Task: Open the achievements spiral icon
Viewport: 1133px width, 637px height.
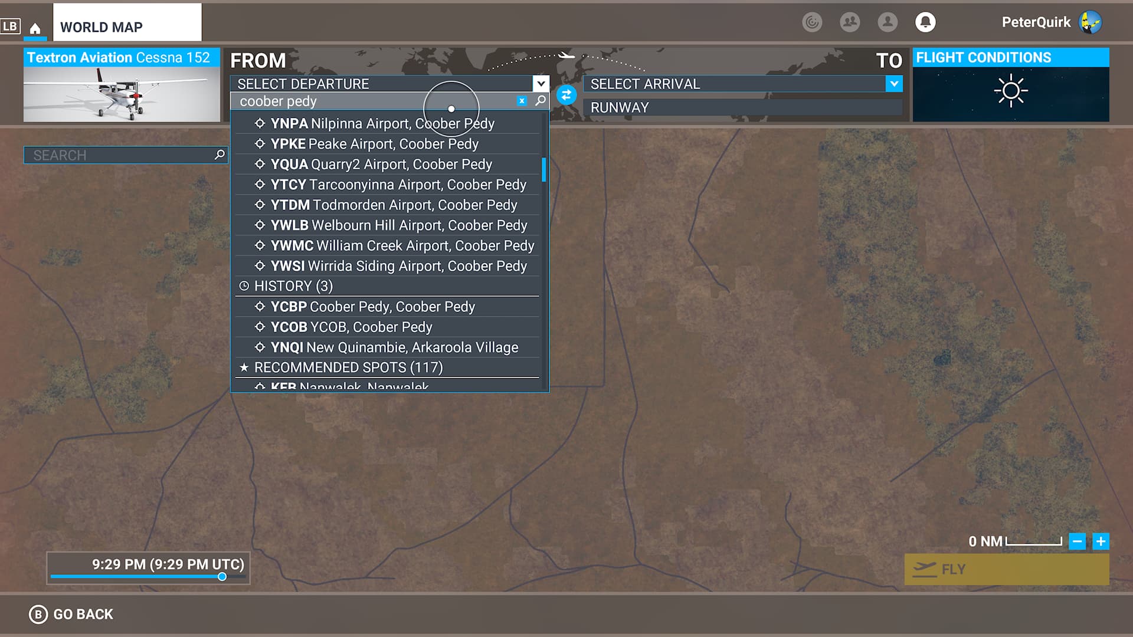Action: click(812, 22)
